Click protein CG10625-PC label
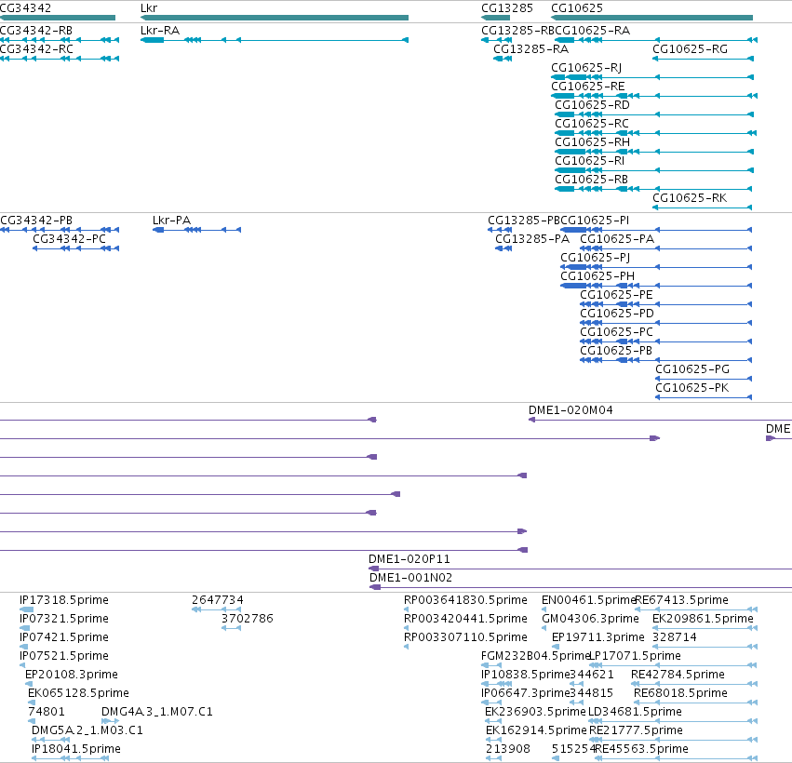The image size is (792, 763). [x=616, y=332]
